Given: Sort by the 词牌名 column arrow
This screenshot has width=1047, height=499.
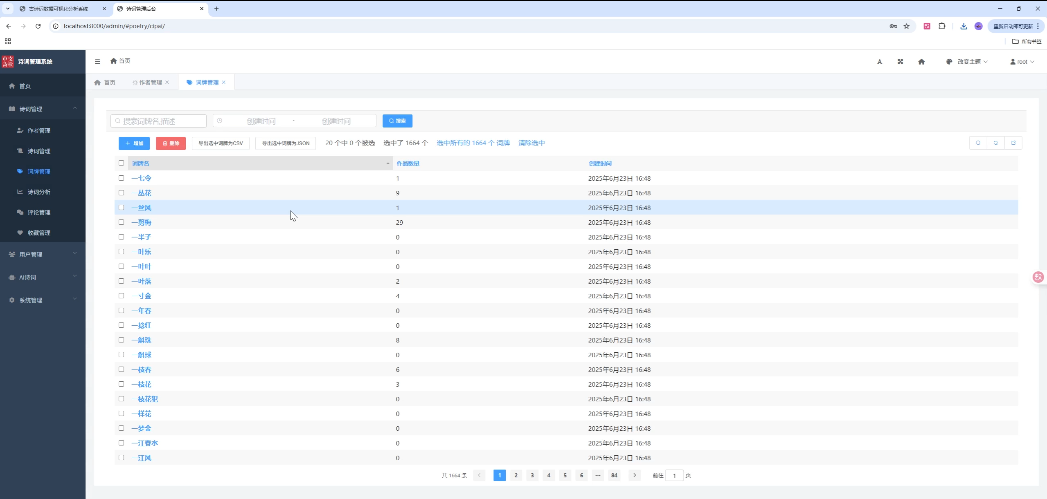Looking at the screenshot, I should point(388,163).
